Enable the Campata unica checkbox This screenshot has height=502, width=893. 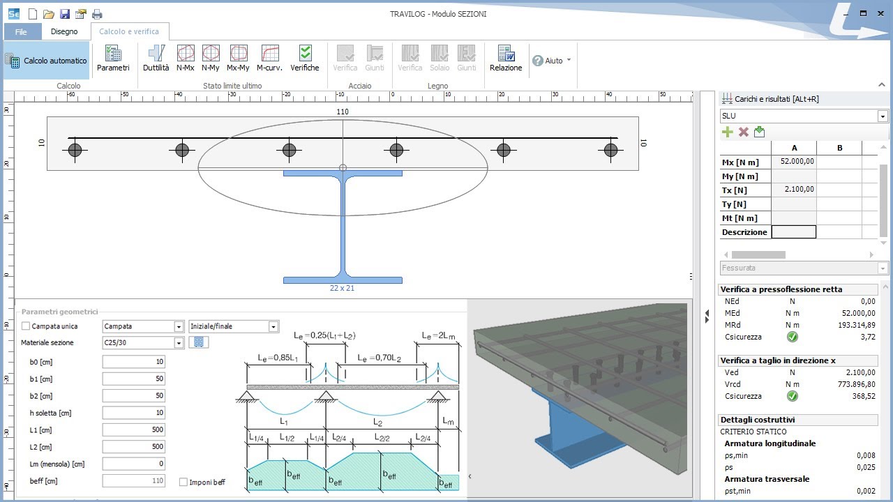tap(27, 326)
